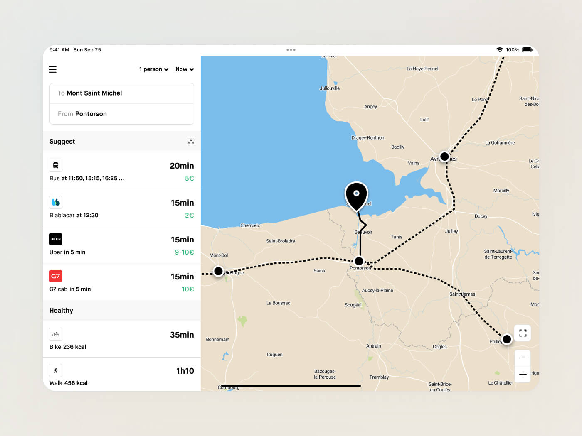Viewport: 582px width, 436px height.
Task: Select the G7 cab in 5 min option
Action: click(x=122, y=282)
